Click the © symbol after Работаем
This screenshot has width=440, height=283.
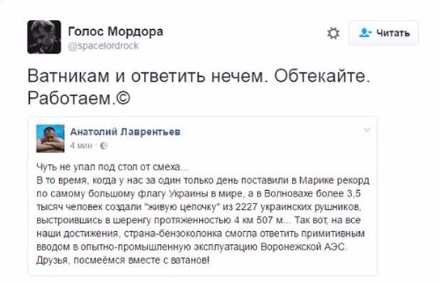click(x=123, y=98)
